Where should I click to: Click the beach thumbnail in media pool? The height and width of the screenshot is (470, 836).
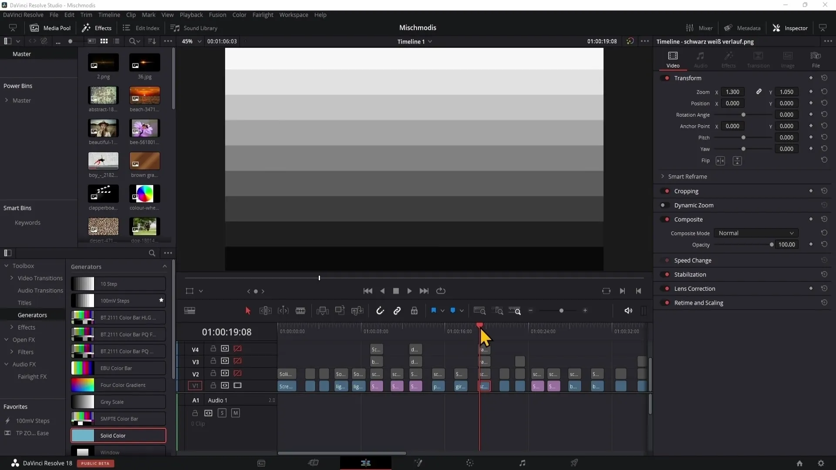pos(145,96)
